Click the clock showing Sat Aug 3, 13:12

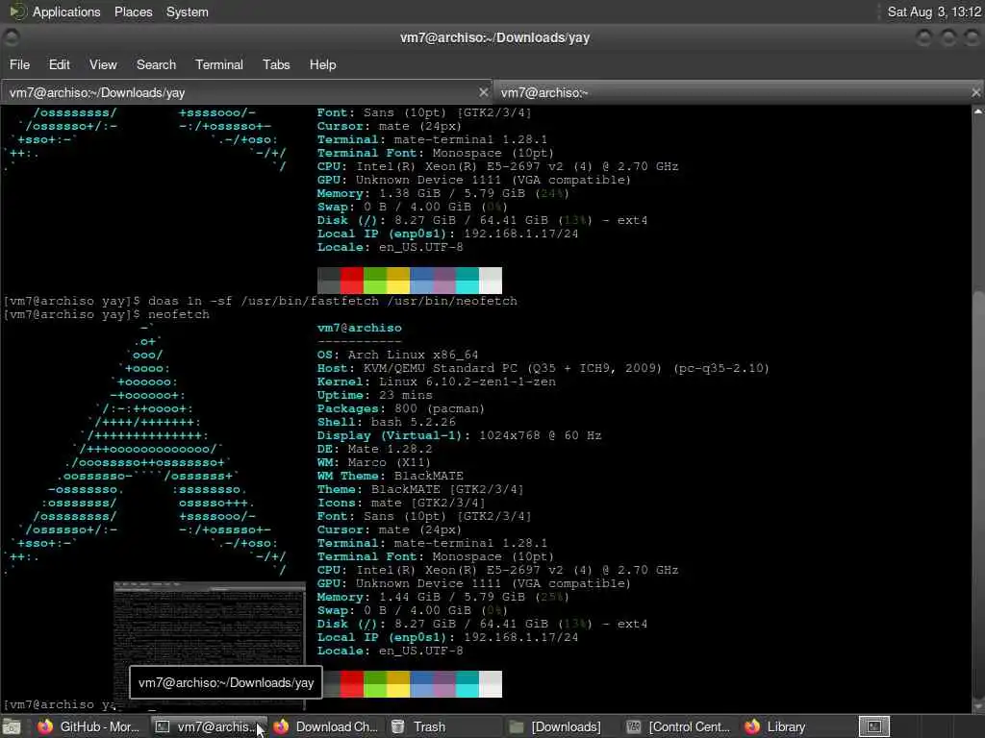pyautogui.click(x=933, y=12)
